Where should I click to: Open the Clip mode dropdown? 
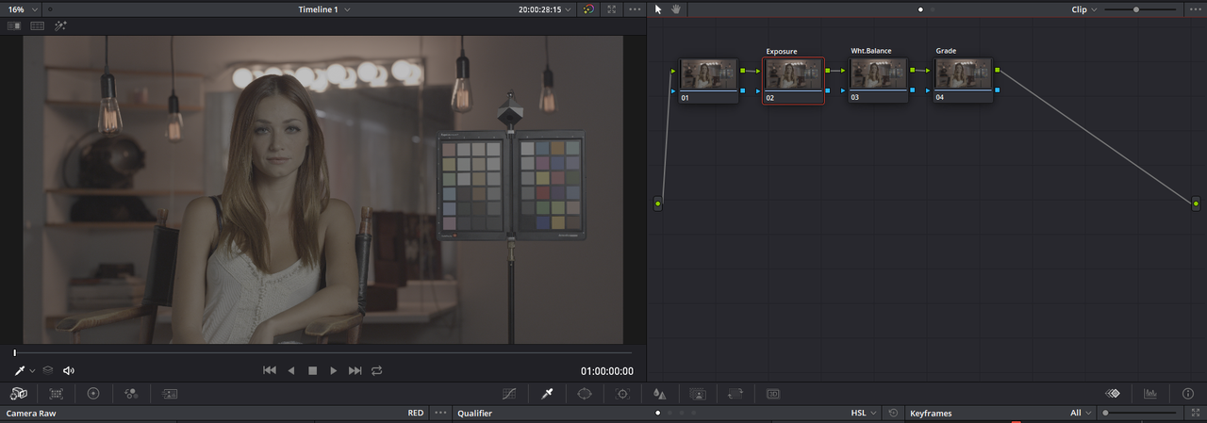point(1083,9)
